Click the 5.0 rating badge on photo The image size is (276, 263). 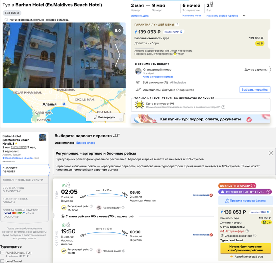(x=118, y=31)
